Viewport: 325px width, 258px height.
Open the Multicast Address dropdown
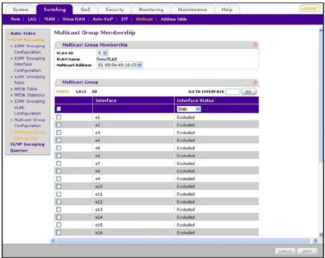(120, 65)
